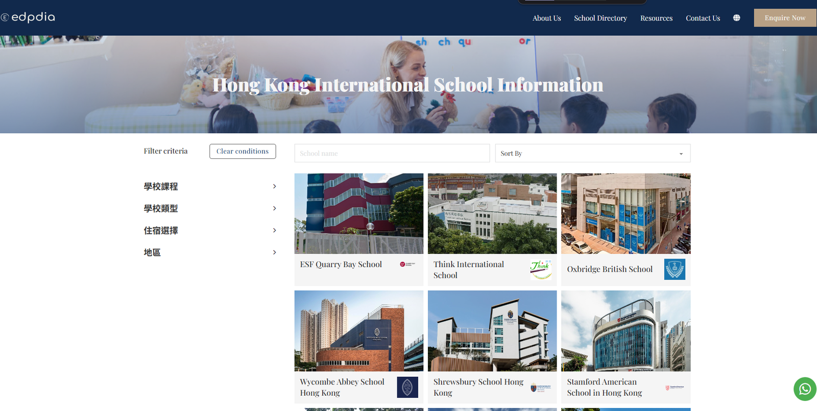Open the globe language selector
This screenshot has width=817, height=411.
(x=736, y=18)
